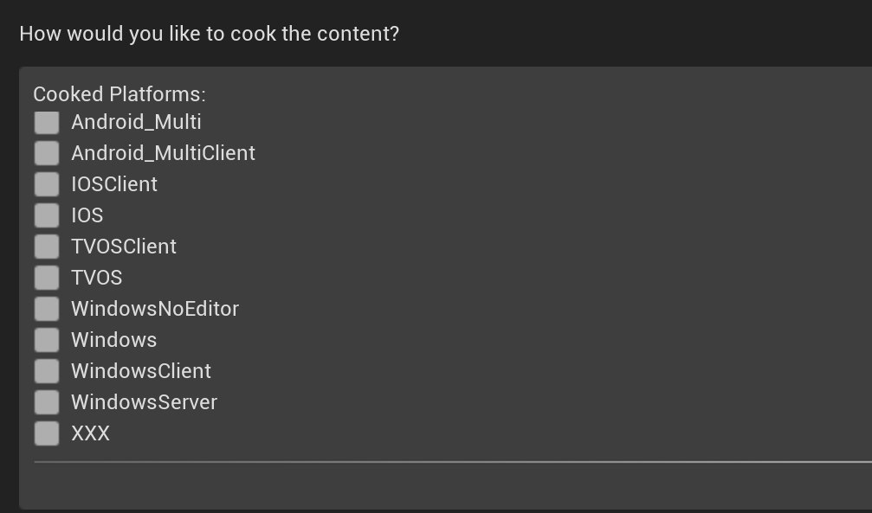
Task: Enable the WindowsClient checkbox
Action: (x=47, y=371)
